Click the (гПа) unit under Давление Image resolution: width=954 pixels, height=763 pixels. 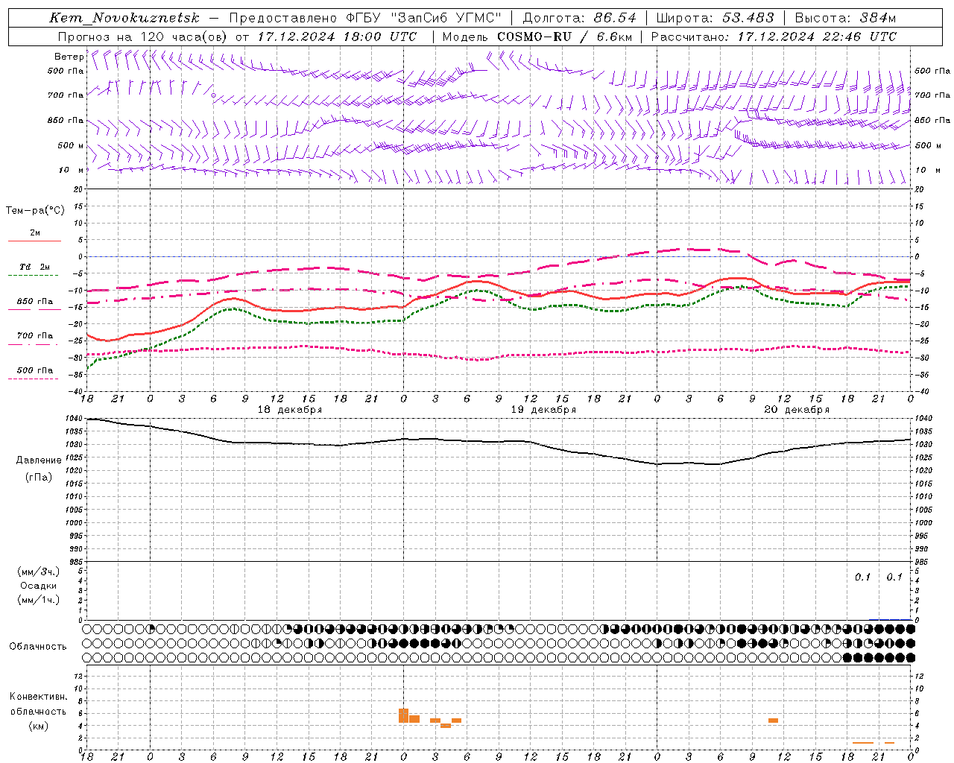pos(39,477)
